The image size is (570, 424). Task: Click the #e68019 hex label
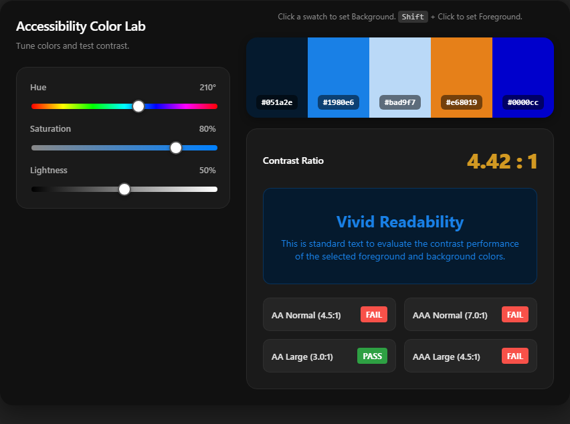462,102
